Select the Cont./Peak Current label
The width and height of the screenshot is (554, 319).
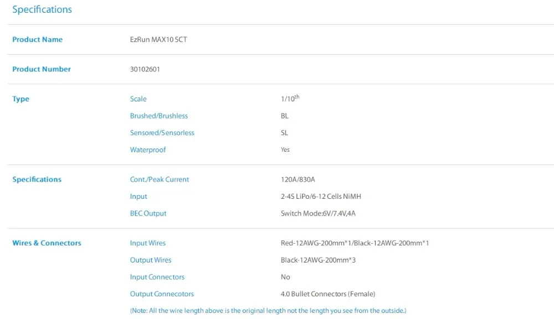point(160,179)
